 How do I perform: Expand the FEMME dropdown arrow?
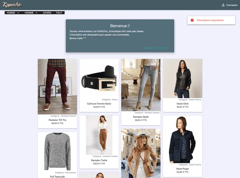[x=18, y=13]
